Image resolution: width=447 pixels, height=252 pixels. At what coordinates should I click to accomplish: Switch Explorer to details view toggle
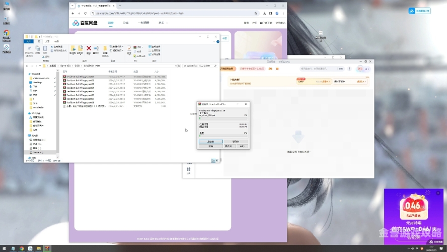click(x=213, y=161)
